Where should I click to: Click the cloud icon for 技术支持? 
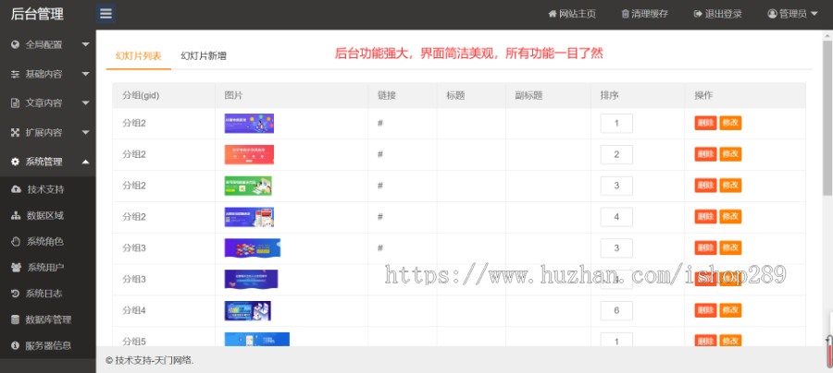tap(17, 189)
